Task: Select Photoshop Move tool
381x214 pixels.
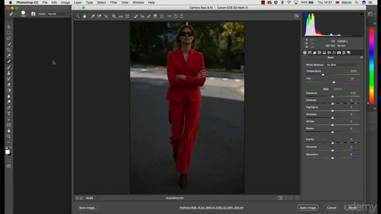Action: tap(9, 27)
